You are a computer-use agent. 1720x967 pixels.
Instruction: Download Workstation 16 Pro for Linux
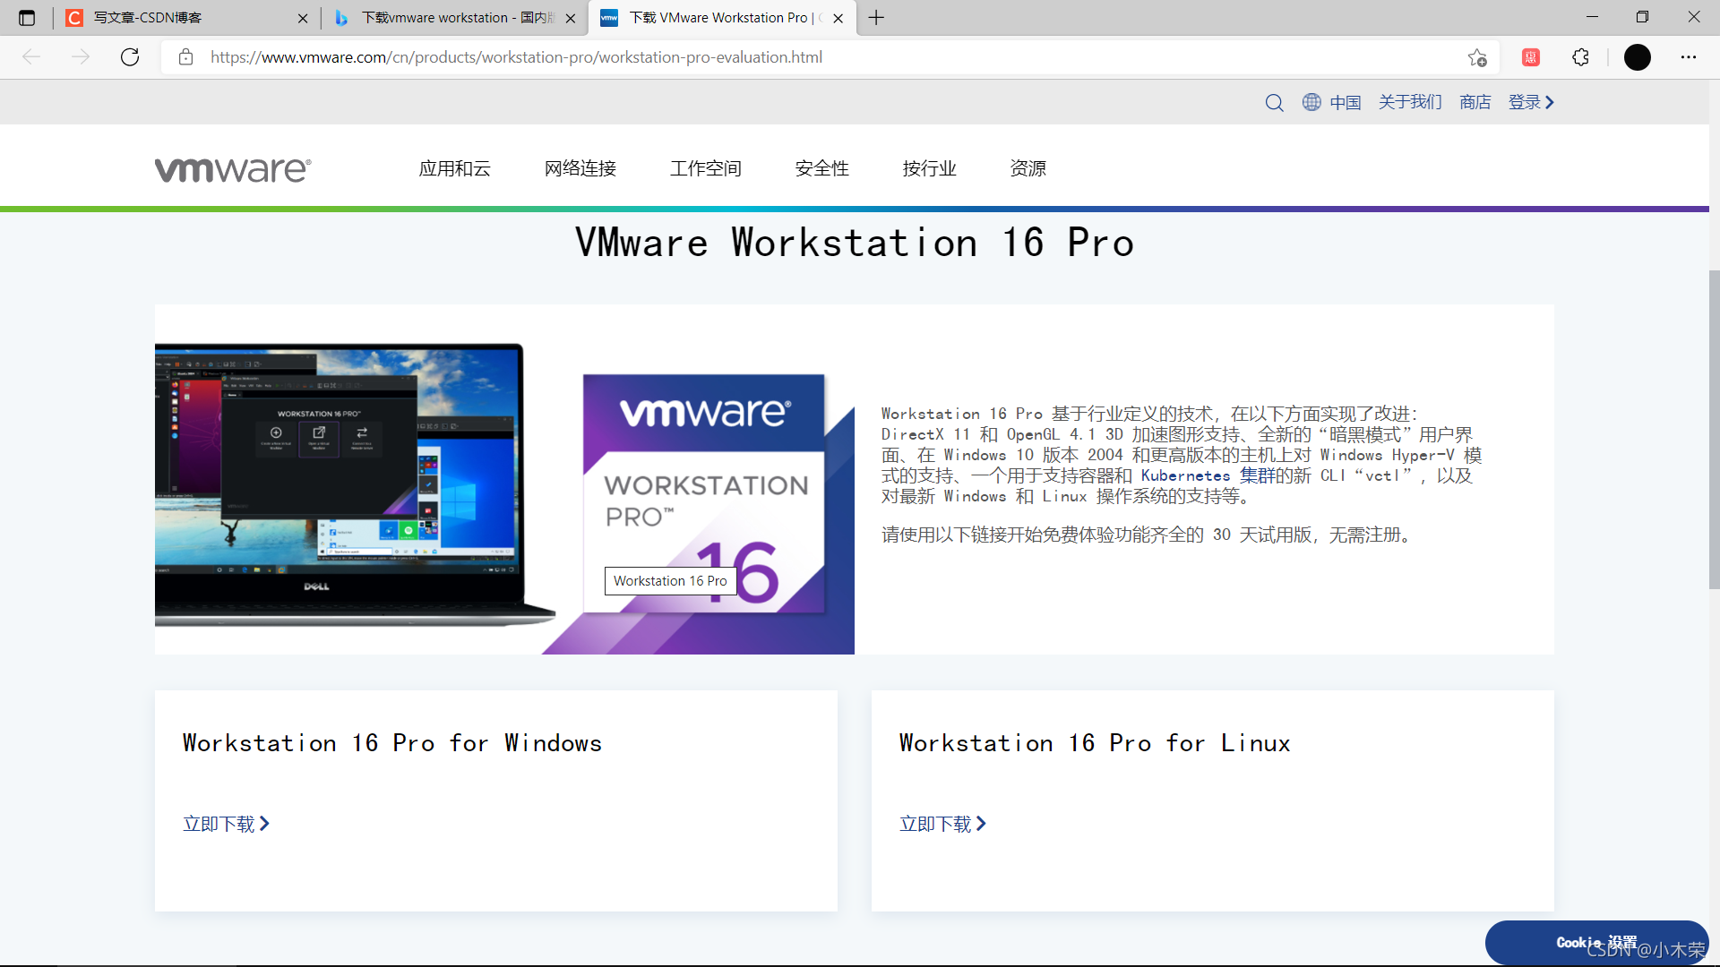coord(942,824)
